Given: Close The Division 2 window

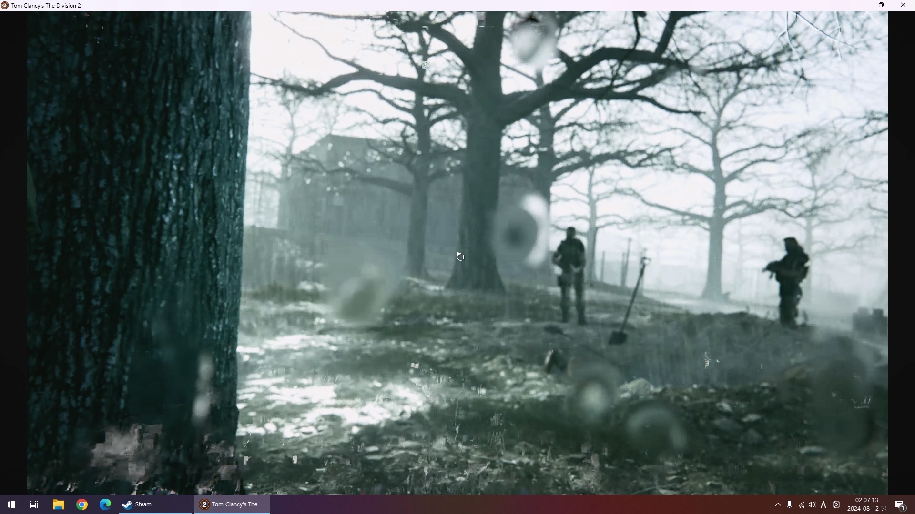Looking at the screenshot, I should click(x=903, y=5).
